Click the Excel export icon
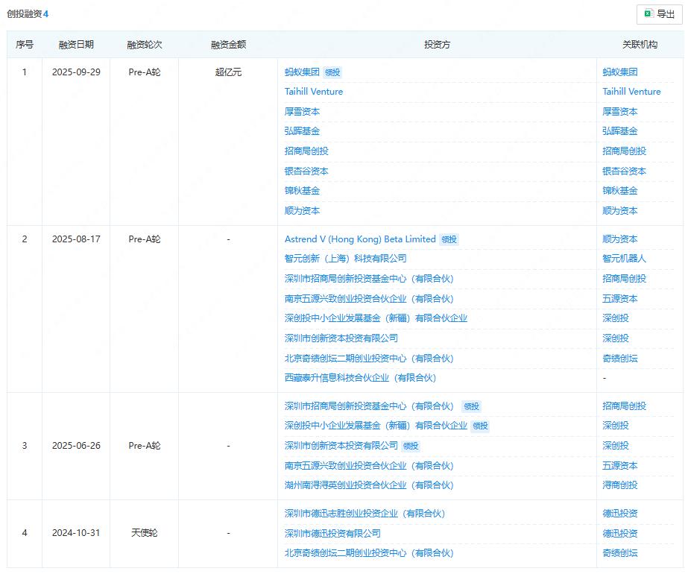685x577 pixels. [x=648, y=14]
